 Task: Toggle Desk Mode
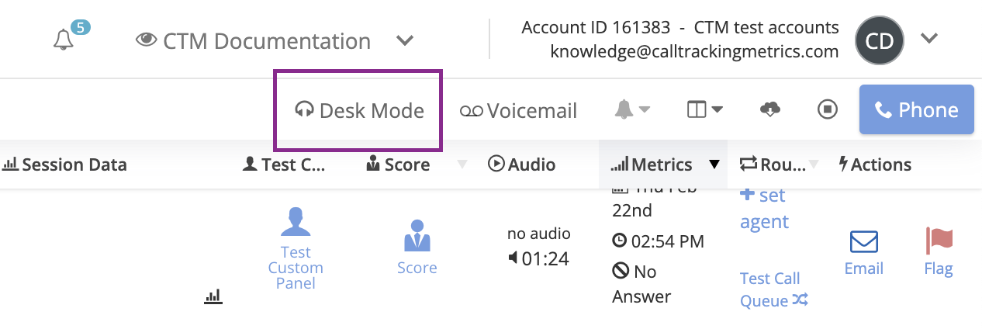(x=360, y=110)
